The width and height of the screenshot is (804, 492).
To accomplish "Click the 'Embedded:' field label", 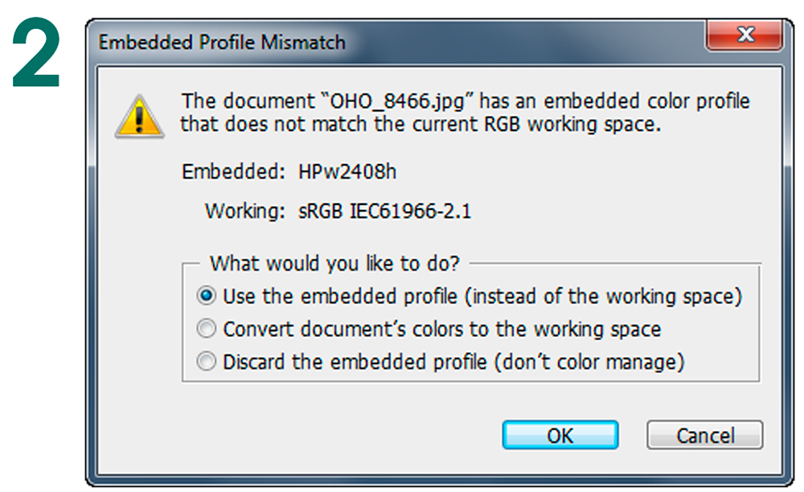I will tap(233, 172).
